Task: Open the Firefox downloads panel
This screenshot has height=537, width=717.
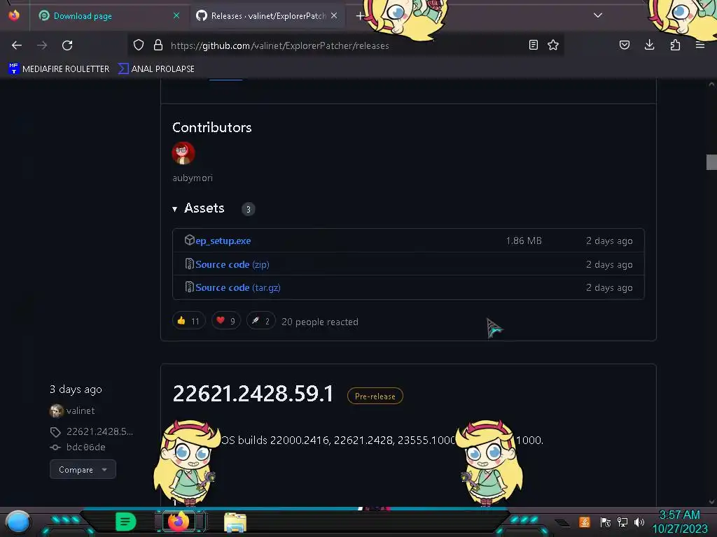Action: click(649, 45)
